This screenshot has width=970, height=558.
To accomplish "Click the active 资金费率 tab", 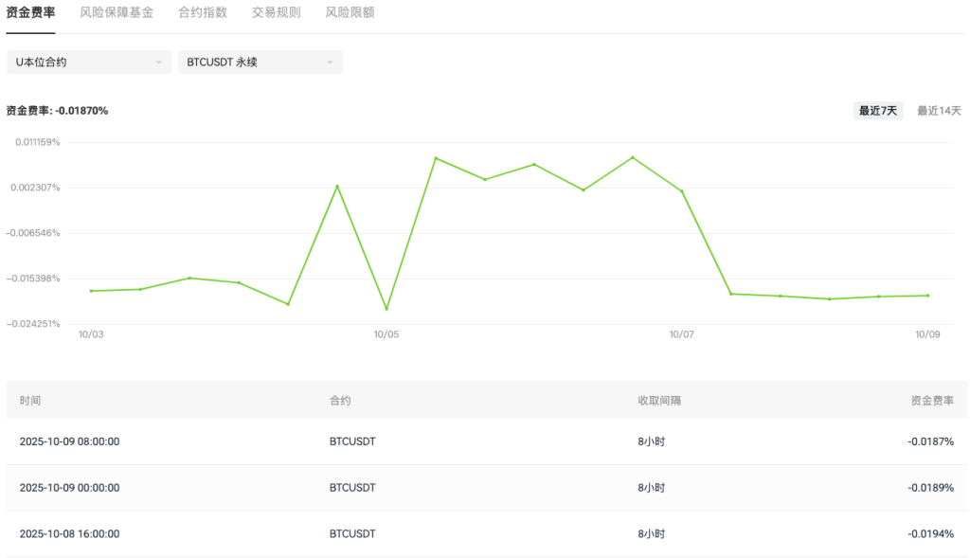I will click(30, 13).
